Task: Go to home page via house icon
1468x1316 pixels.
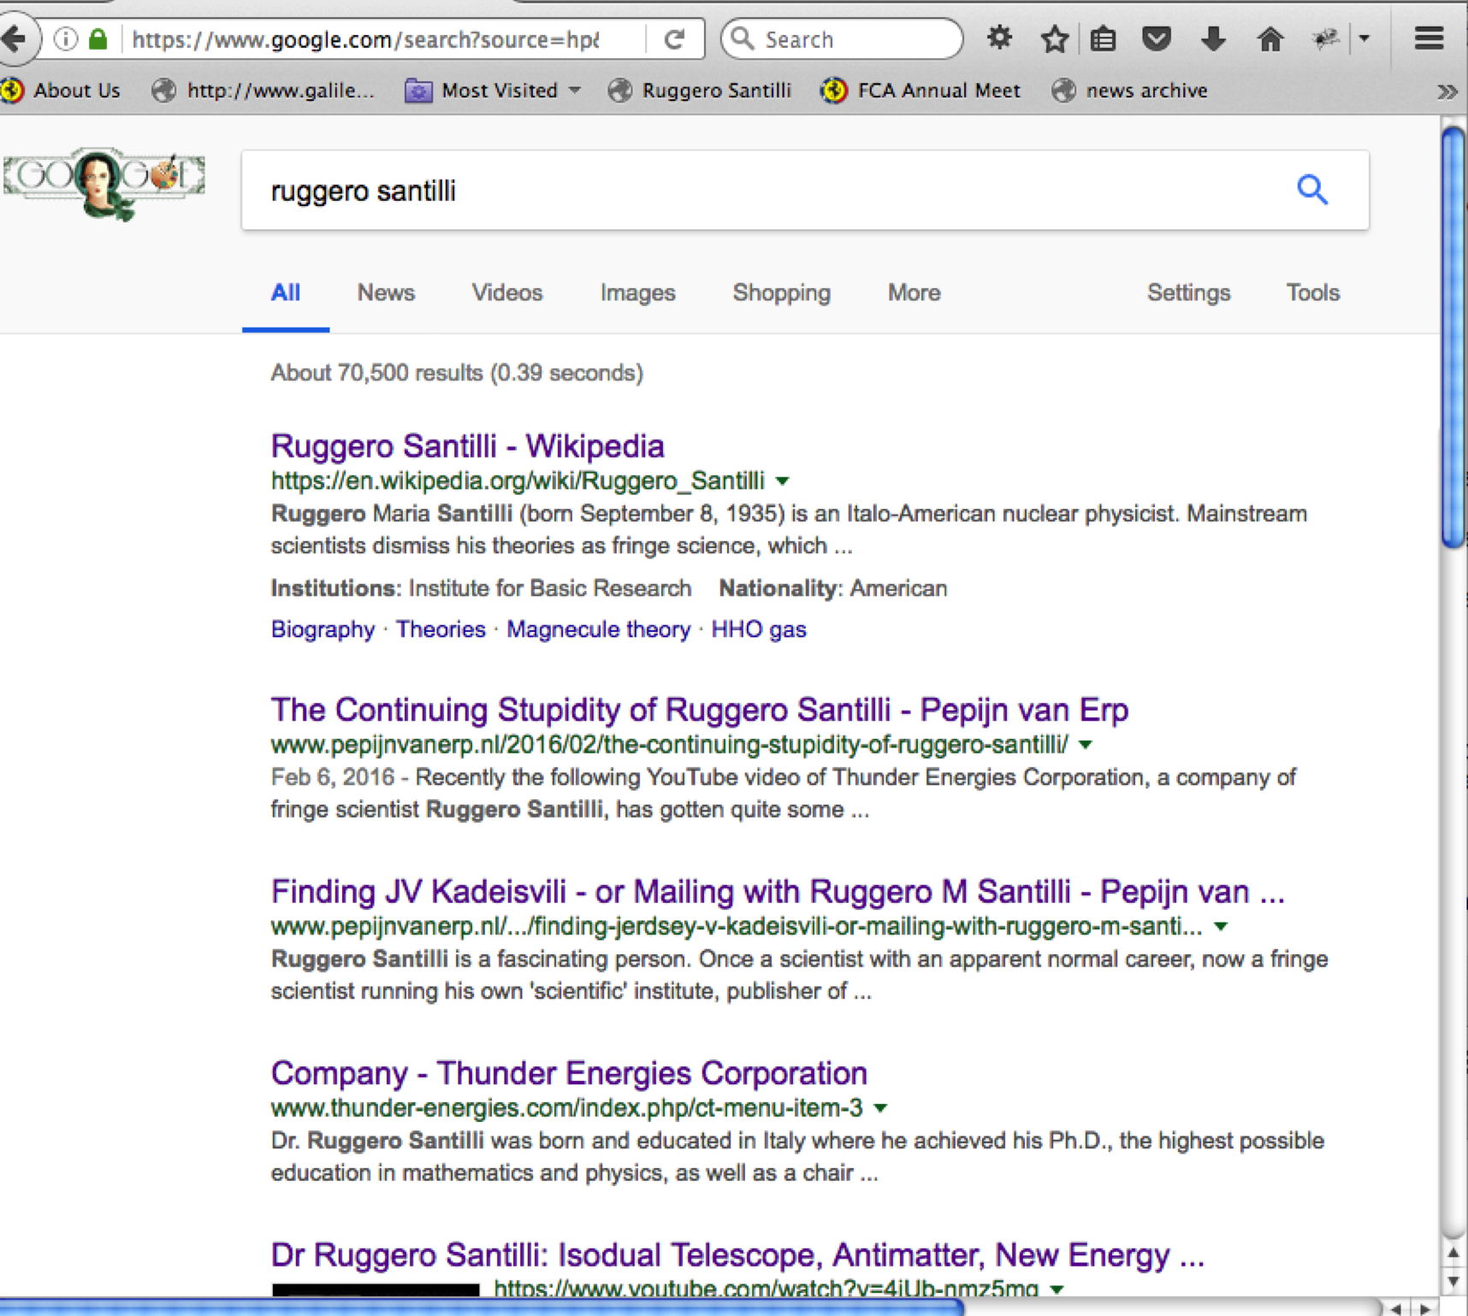Action: coord(1270,38)
